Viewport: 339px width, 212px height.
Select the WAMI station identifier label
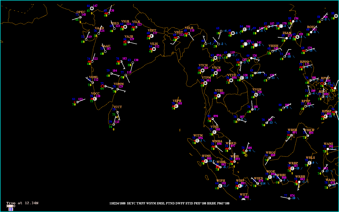click(328, 144)
